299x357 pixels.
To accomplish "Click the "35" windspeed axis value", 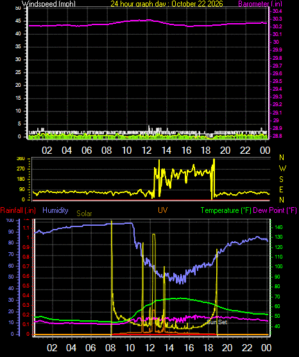I will point(18,47).
